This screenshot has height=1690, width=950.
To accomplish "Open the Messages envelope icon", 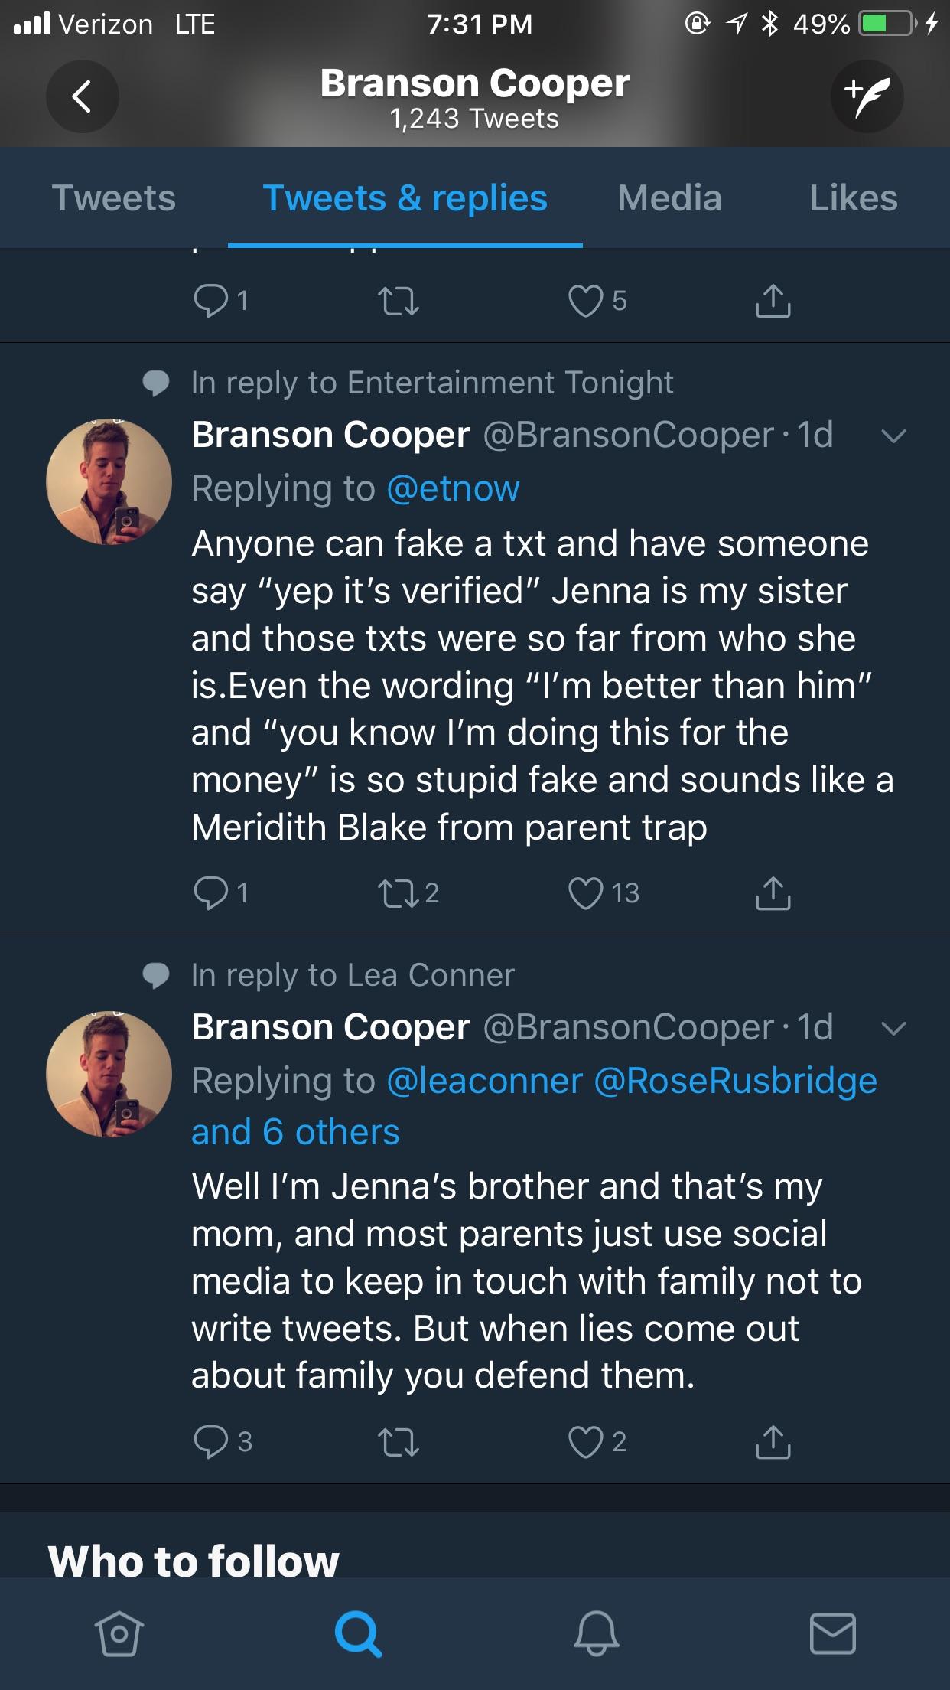I will pos(832,1633).
